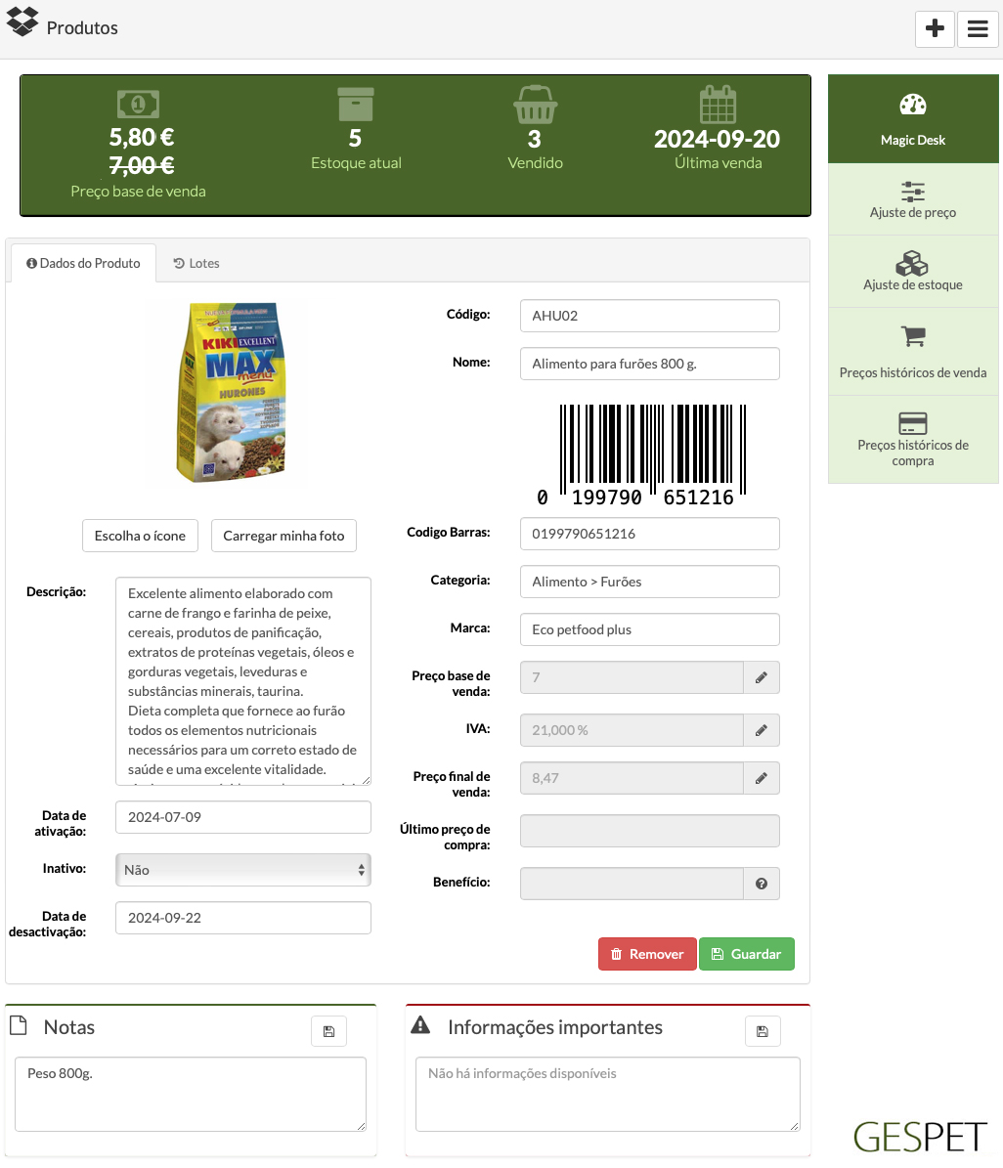Edit IVA using pencil icon
Image resolution: width=1003 pixels, height=1168 pixels.
coord(761,730)
